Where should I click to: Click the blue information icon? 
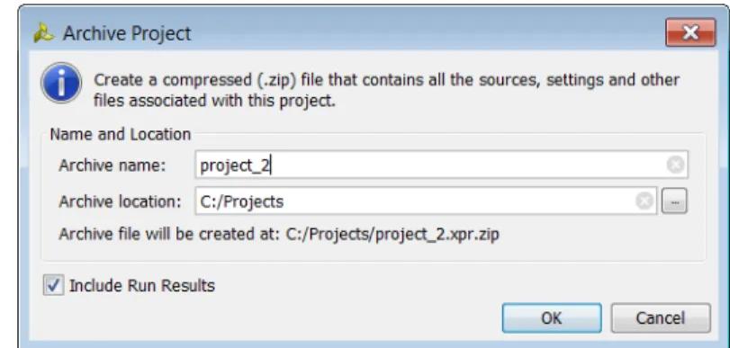tap(61, 83)
